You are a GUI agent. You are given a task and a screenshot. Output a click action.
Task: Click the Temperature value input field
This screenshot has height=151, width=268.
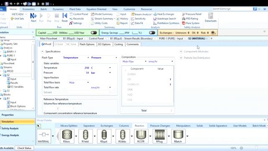(x=79, y=68)
